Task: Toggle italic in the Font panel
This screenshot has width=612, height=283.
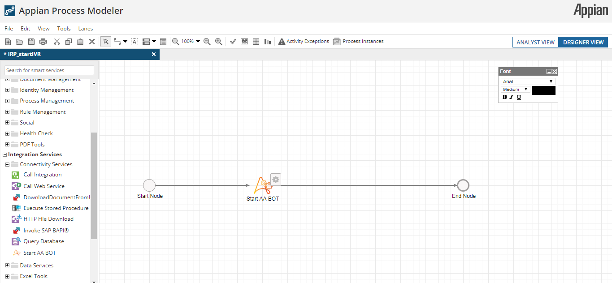Action: (x=512, y=97)
